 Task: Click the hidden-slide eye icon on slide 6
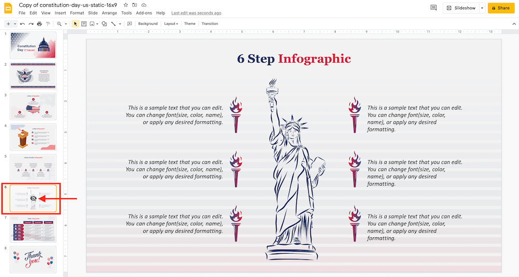pos(33,198)
